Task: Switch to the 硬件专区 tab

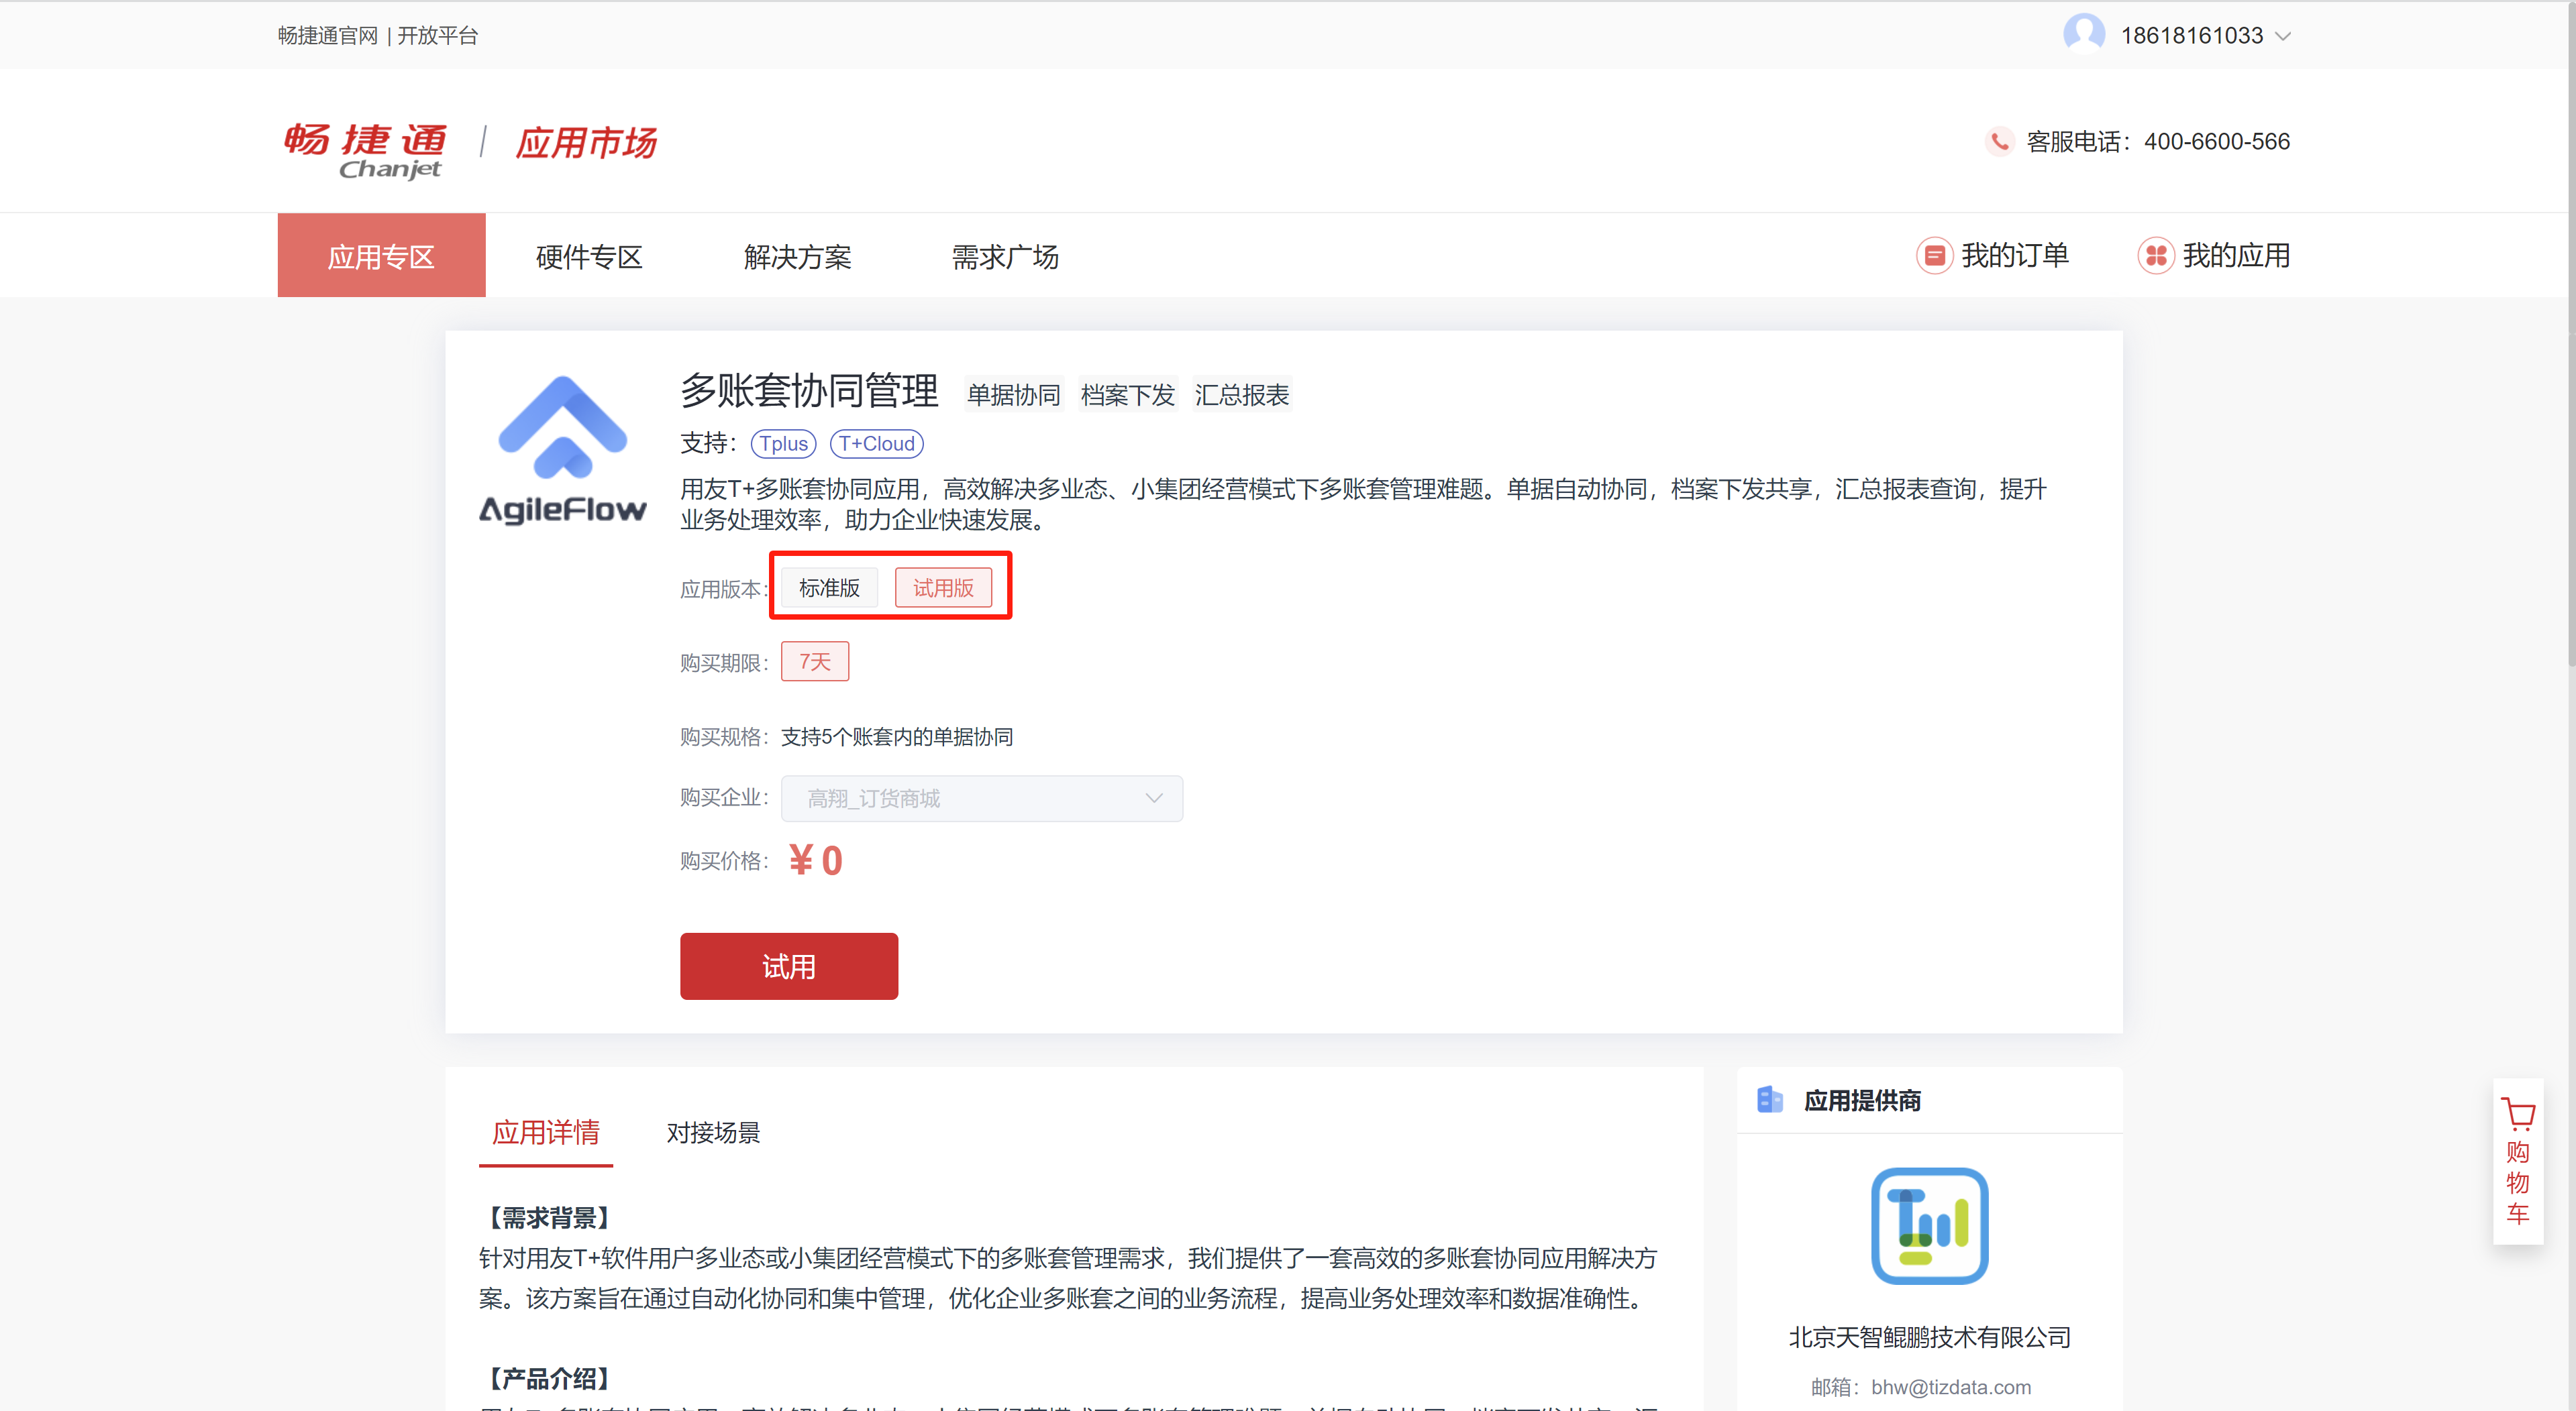Action: pos(589,257)
